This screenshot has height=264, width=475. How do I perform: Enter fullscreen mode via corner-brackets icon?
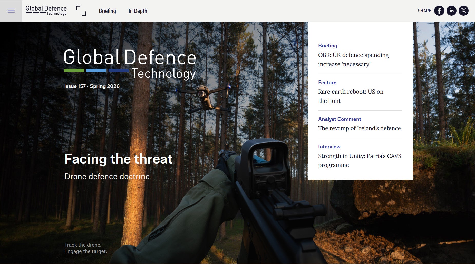(x=80, y=11)
